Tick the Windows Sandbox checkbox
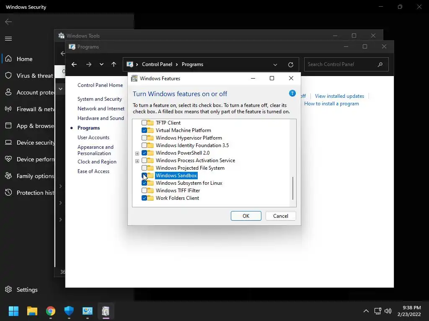This screenshot has height=321, width=429. [144, 175]
